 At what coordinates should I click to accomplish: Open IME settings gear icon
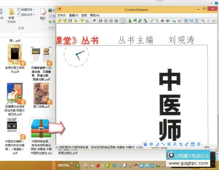pos(199,144)
